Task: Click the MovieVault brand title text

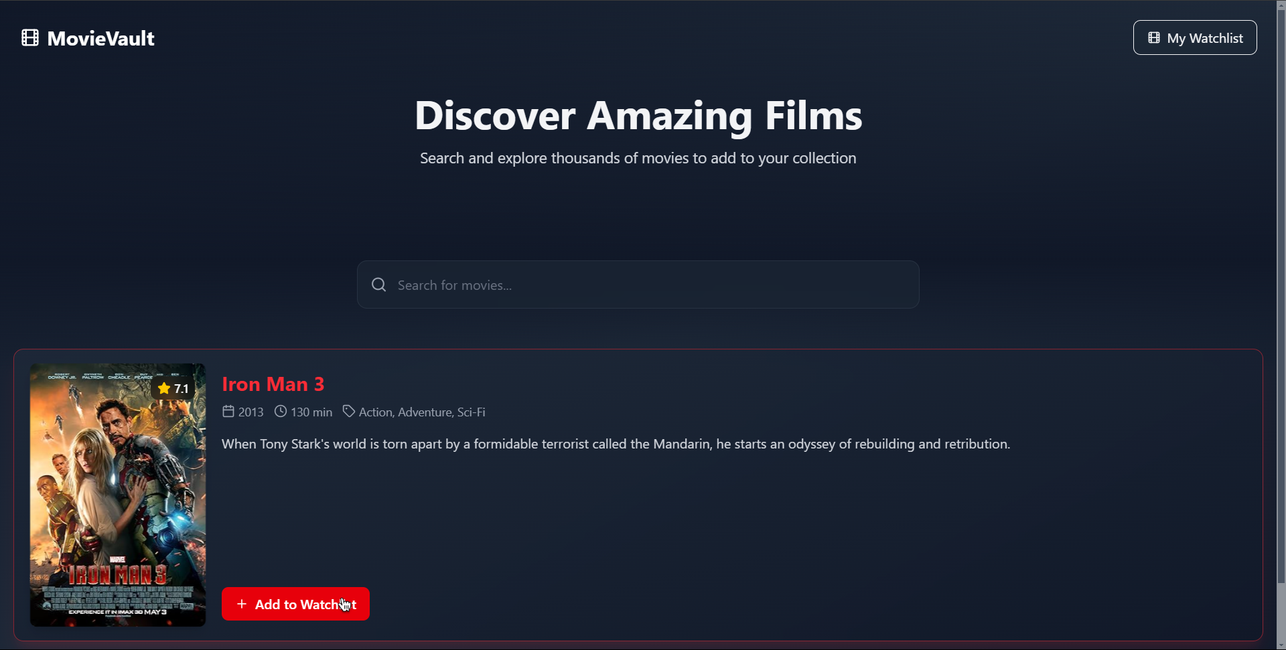Action: click(100, 38)
